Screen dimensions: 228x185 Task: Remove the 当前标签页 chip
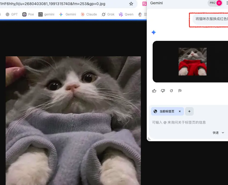[180, 111]
